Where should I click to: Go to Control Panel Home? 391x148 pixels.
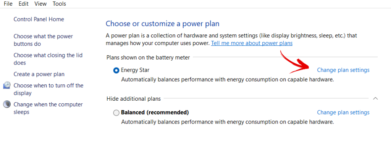pyautogui.click(x=39, y=19)
